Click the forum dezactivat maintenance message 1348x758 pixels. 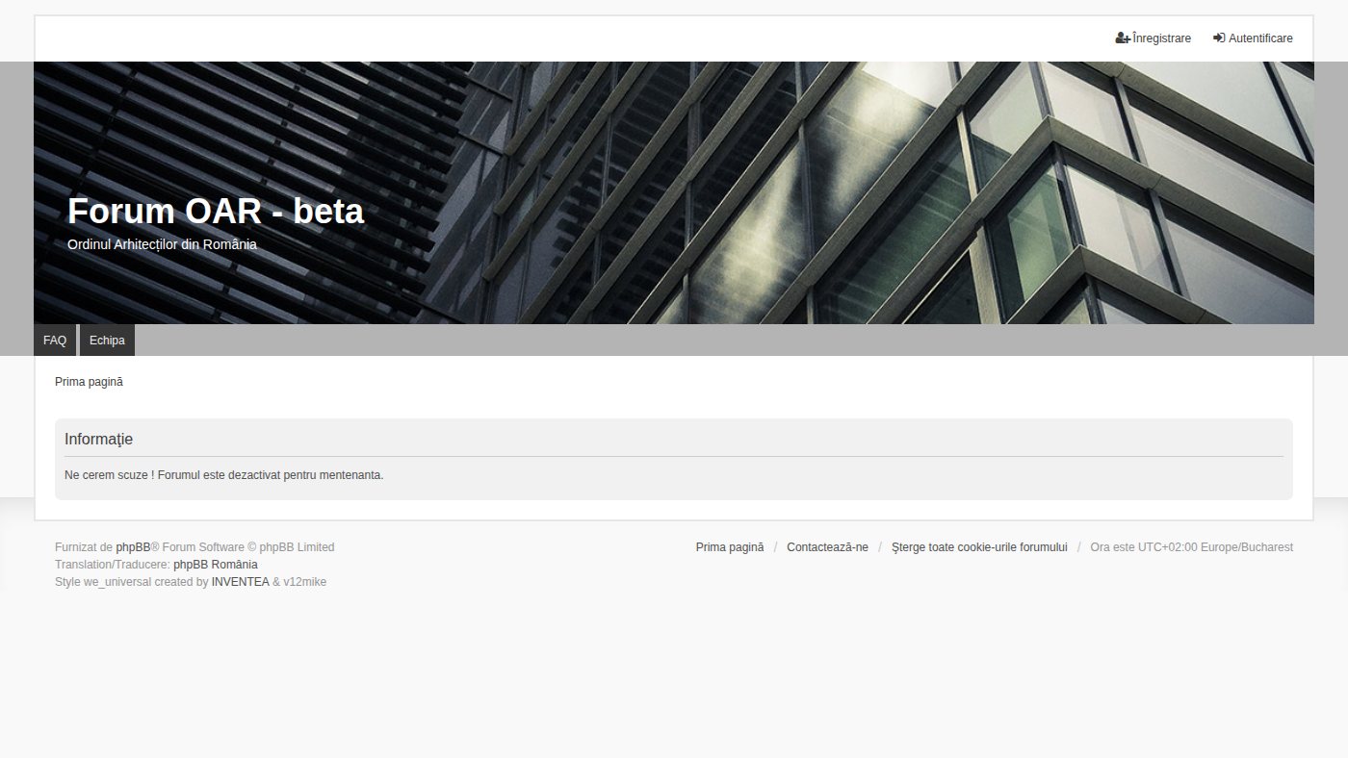pos(224,475)
